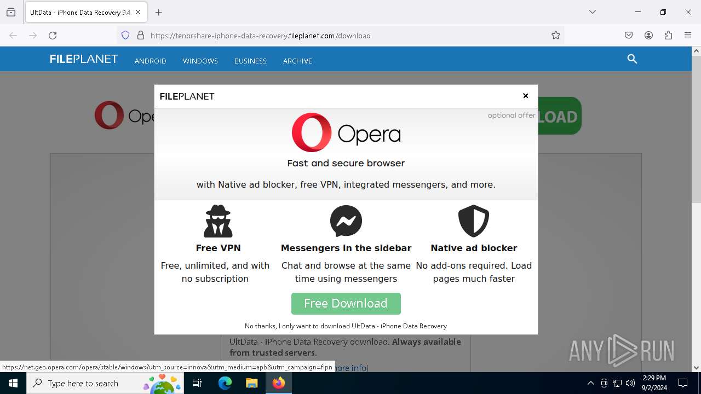Click the page's vertical scrollbar
This screenshot has height=394, width=701.
696,129
